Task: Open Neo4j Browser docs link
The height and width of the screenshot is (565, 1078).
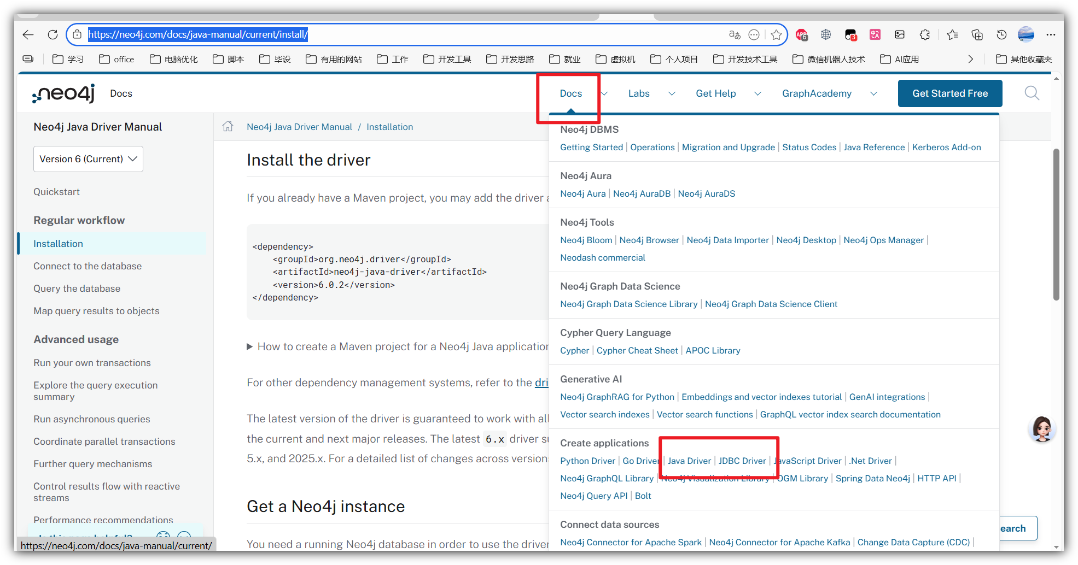Action: coord(649,240)
